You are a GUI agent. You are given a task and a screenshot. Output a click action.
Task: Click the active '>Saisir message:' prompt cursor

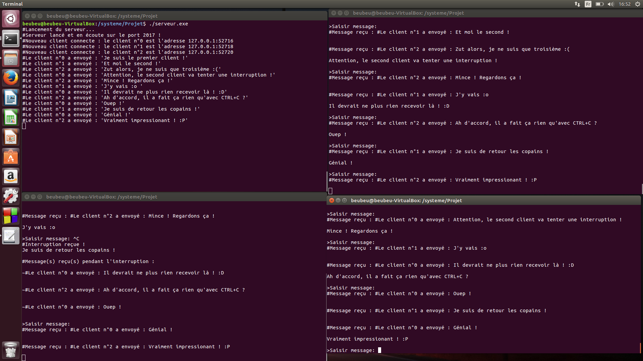(x=379, y=350)
